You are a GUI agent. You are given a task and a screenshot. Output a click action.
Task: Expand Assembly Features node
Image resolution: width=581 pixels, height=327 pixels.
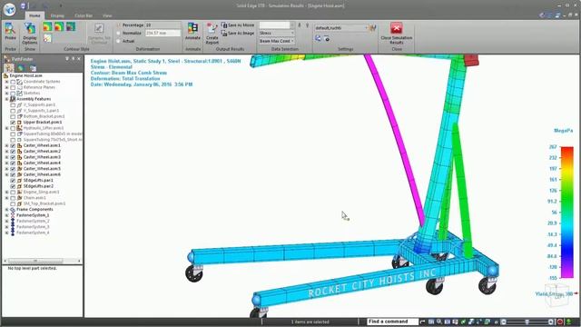(x=6, y=99)
